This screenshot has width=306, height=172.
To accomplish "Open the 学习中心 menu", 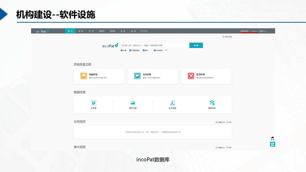I will (144, 31).
